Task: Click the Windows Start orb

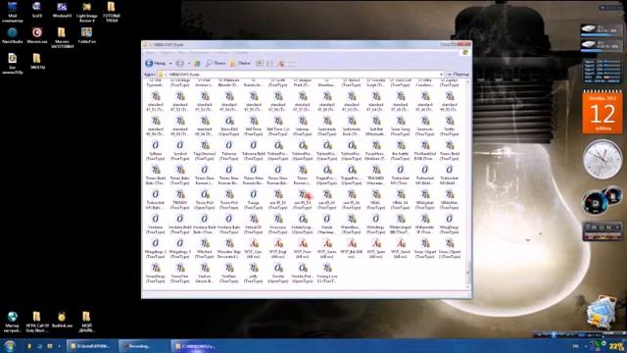Action: pyautogui.click(x=10, y=346)
